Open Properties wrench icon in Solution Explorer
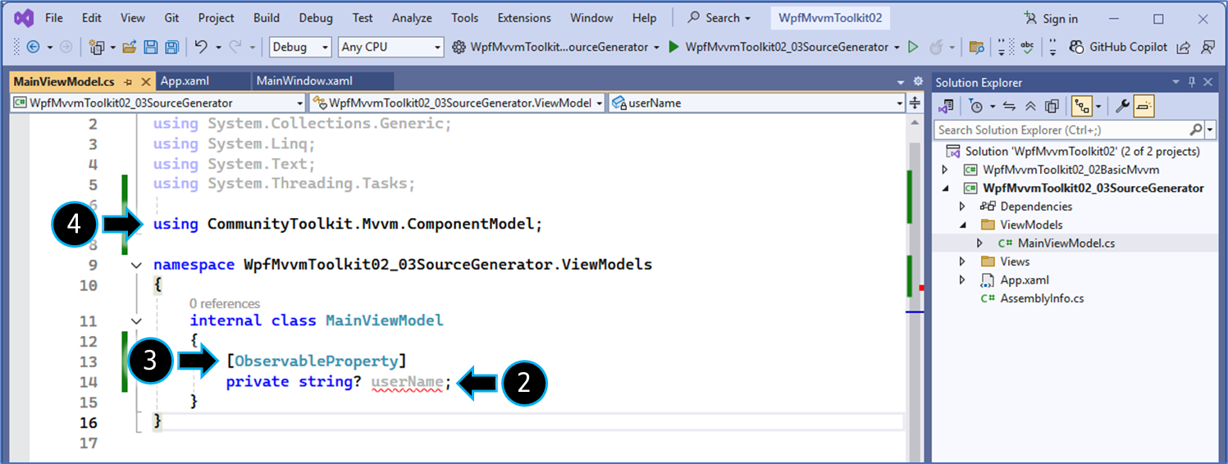 [x=1122, y=106]
